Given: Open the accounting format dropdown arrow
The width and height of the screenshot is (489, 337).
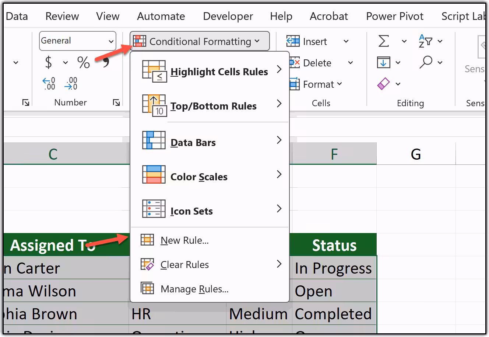Looking at the screenshot, I should (x=65, y=63).
